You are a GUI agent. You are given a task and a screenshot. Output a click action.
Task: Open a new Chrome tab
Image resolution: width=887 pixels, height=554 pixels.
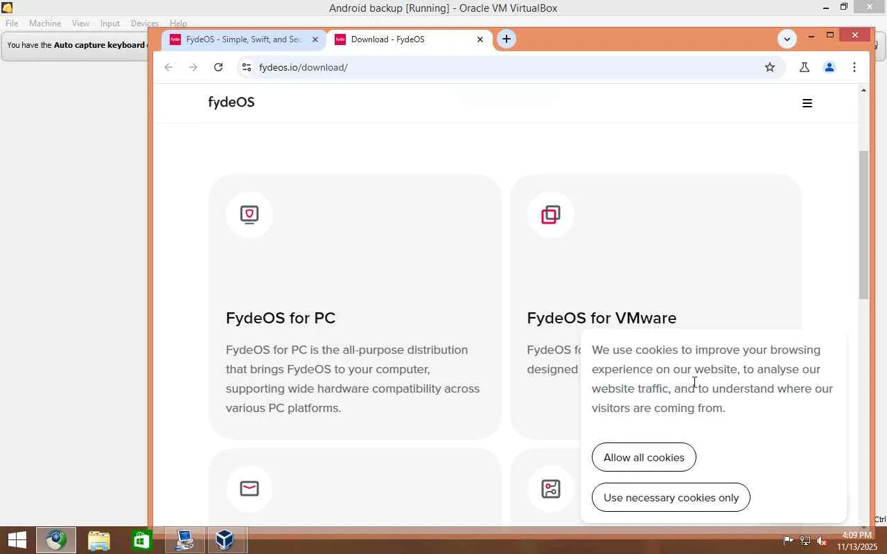[x=507, y=39]
